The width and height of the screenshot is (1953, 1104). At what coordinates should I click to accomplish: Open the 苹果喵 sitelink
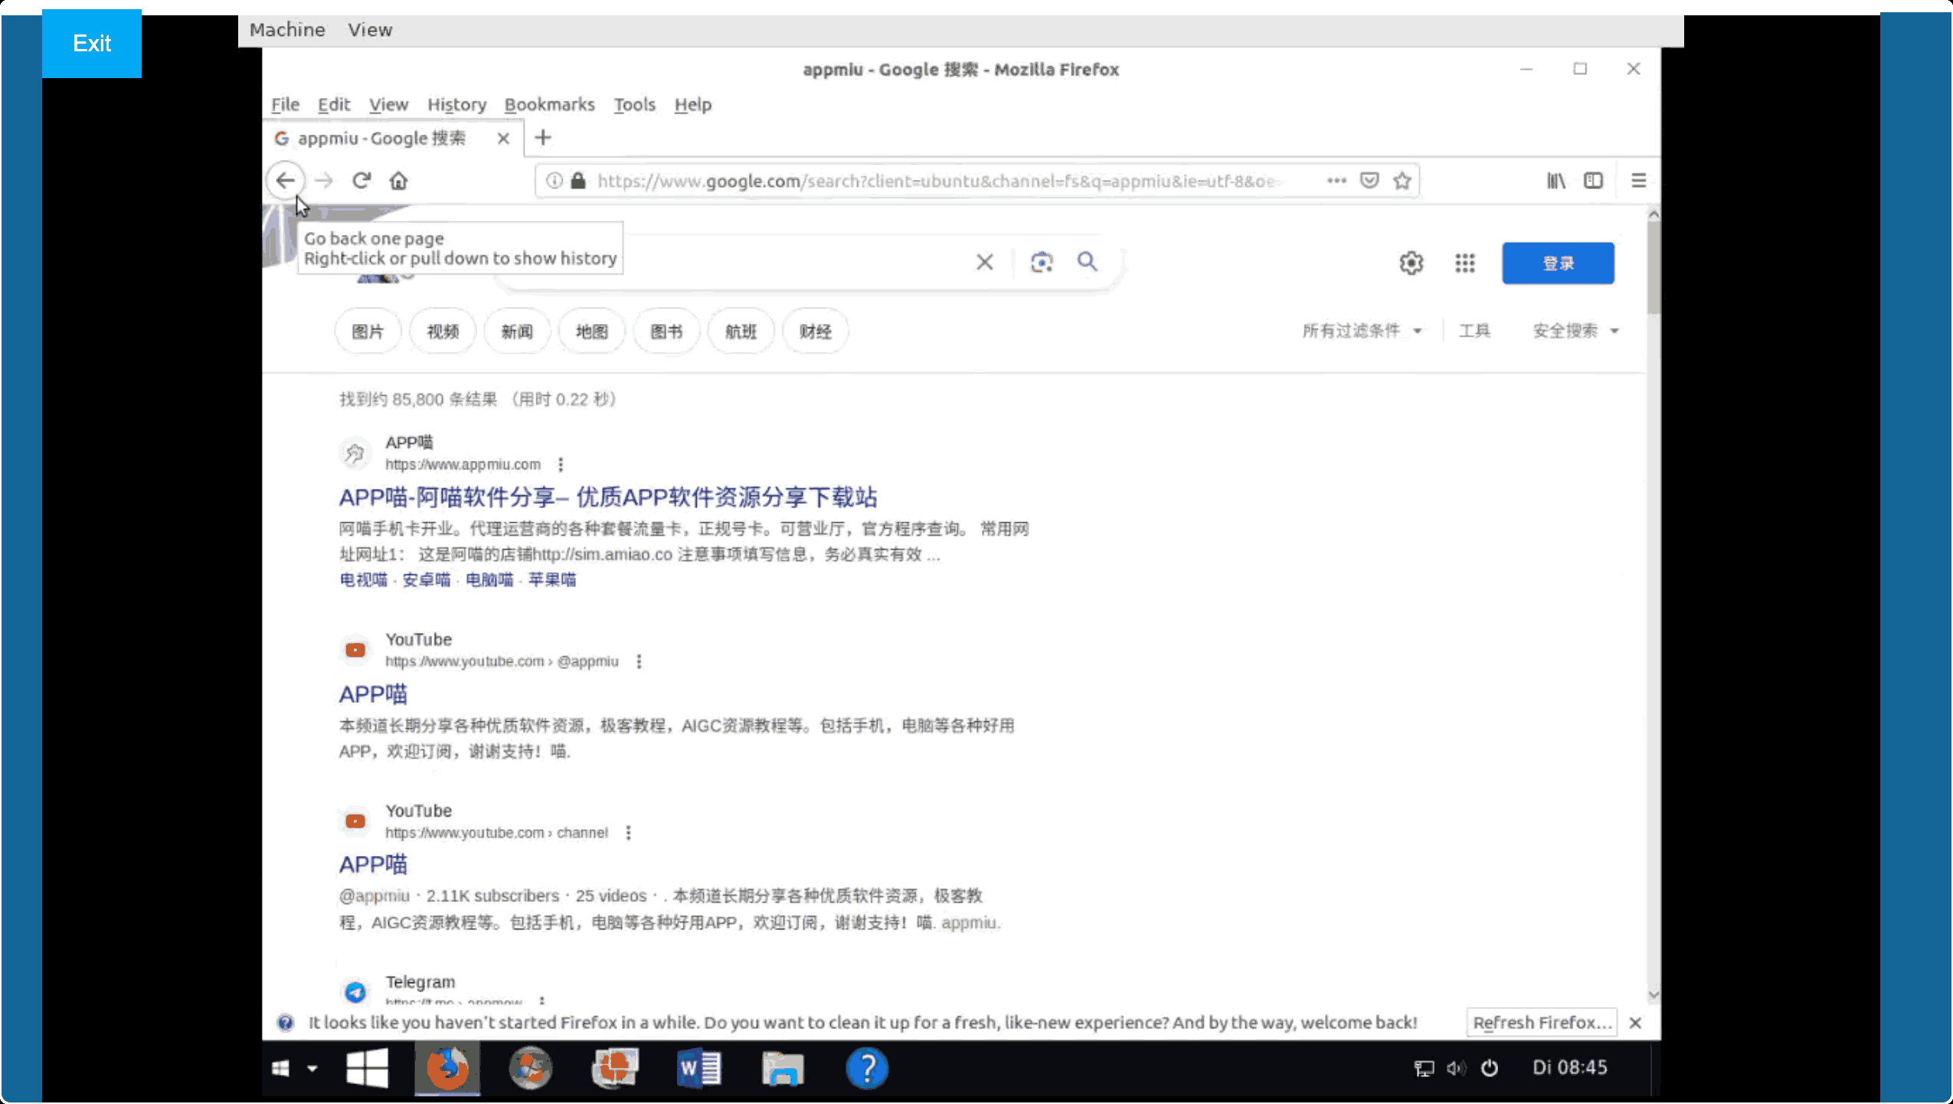tap(552, 580)
